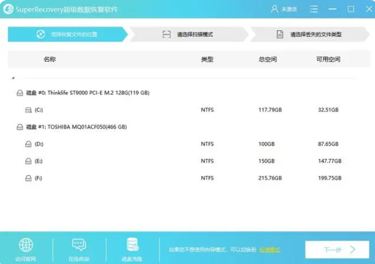Select disk #1 TOSHIBA MQ01ACF050 entry

76,127
